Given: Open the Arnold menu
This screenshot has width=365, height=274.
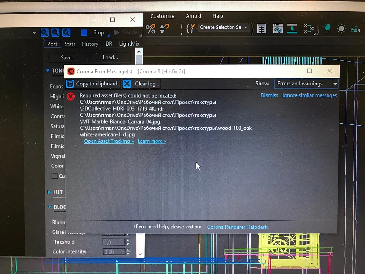Looking at the screenshot, I should pyautogui.click(x=193, y=16).
